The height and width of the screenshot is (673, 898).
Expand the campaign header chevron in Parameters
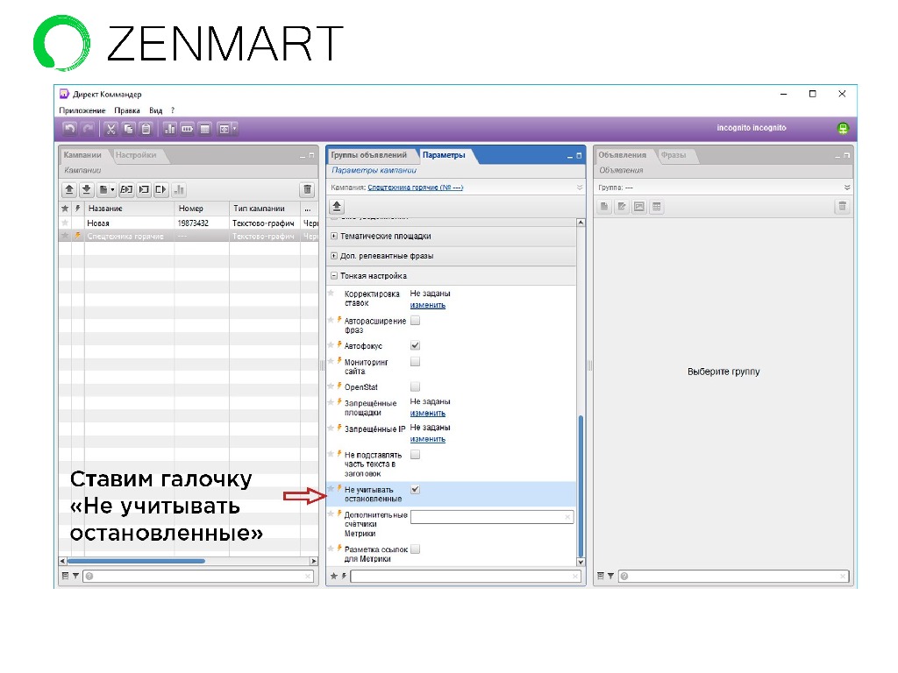pos(580,188)
